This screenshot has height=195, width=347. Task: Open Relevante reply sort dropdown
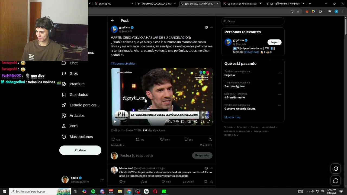click(x=117, y=145)
